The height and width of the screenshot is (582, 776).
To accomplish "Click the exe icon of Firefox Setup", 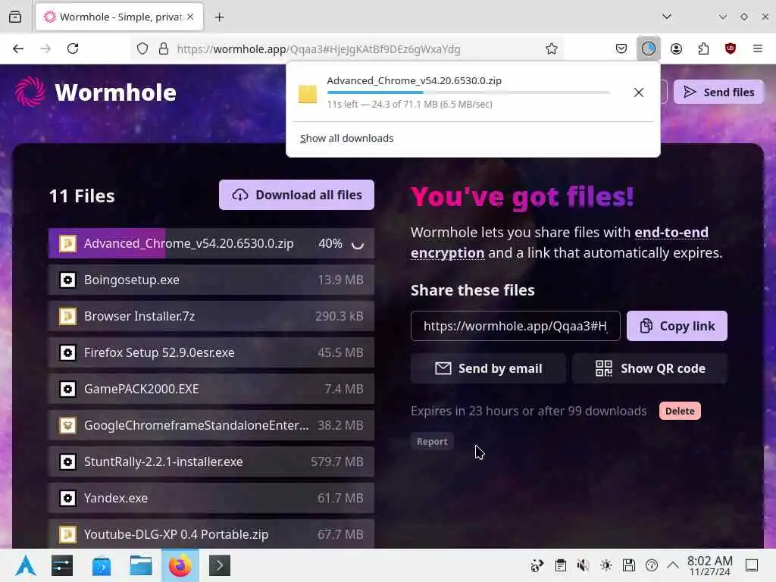I will click(x=67, y=352).
